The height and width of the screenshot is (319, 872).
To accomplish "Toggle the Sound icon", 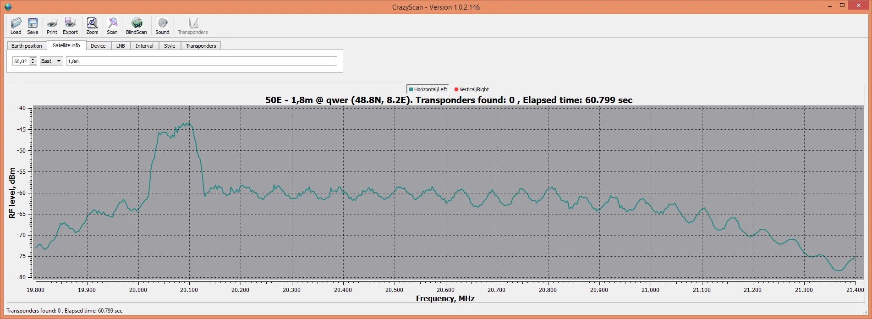I will click(162, 26).
